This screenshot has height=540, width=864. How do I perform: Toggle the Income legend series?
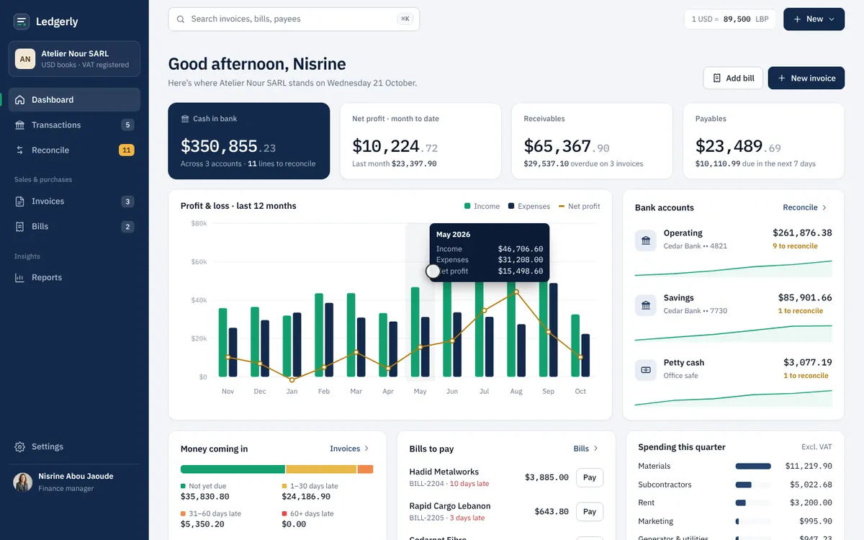482,207
